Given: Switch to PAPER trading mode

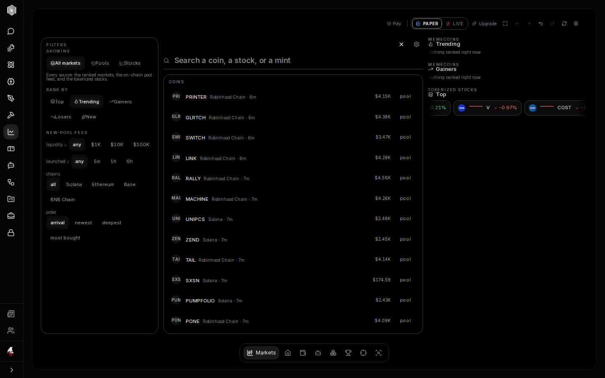Looking at the screenshot, I should click(427, 24).
